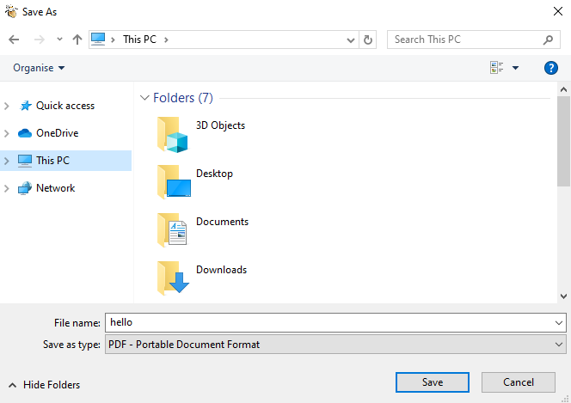The image size is (571, 403).
Task: Expand Quick access tree node
Action: [7, 106]
